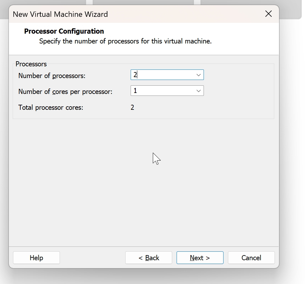Image resolution: width=305 pixels, height=284 pixels.
Task: Open Help for processor configuration
Action: [x=36, y=258]
